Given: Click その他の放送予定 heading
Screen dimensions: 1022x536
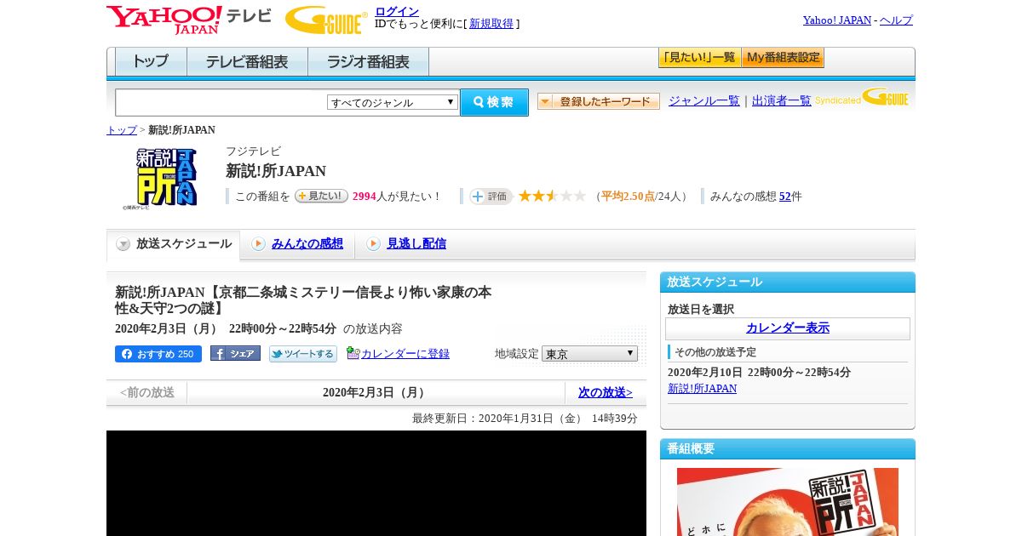Looking at the screenshot, I should 715,352.
